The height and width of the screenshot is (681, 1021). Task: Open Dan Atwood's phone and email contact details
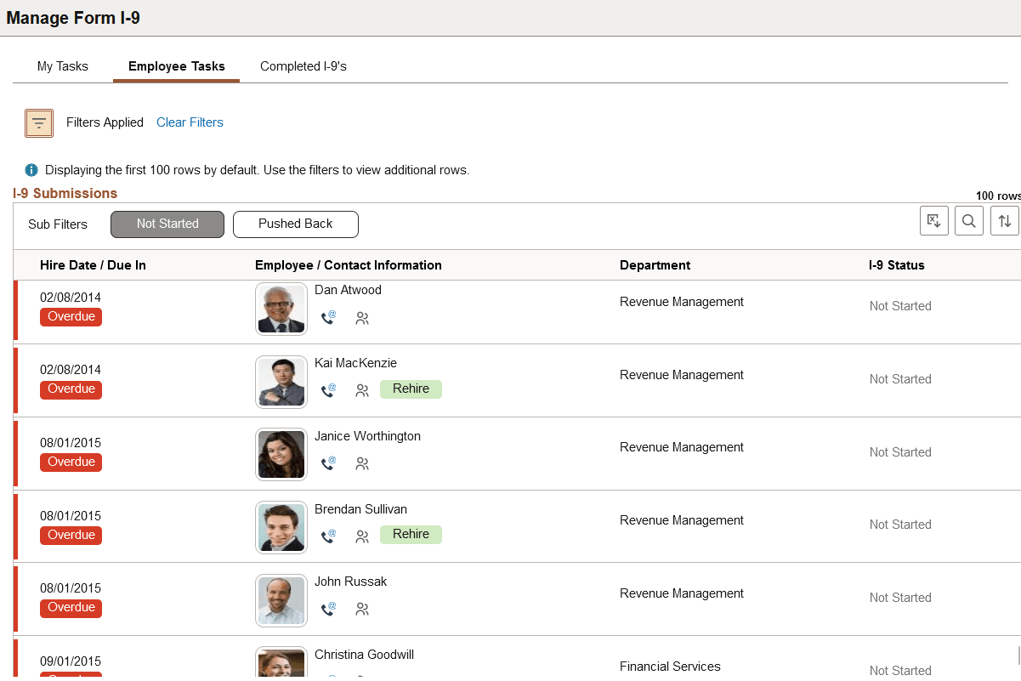(328, 318)
